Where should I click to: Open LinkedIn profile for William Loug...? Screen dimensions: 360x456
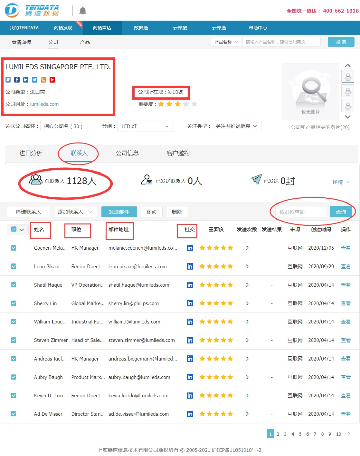tap(190, 322)
